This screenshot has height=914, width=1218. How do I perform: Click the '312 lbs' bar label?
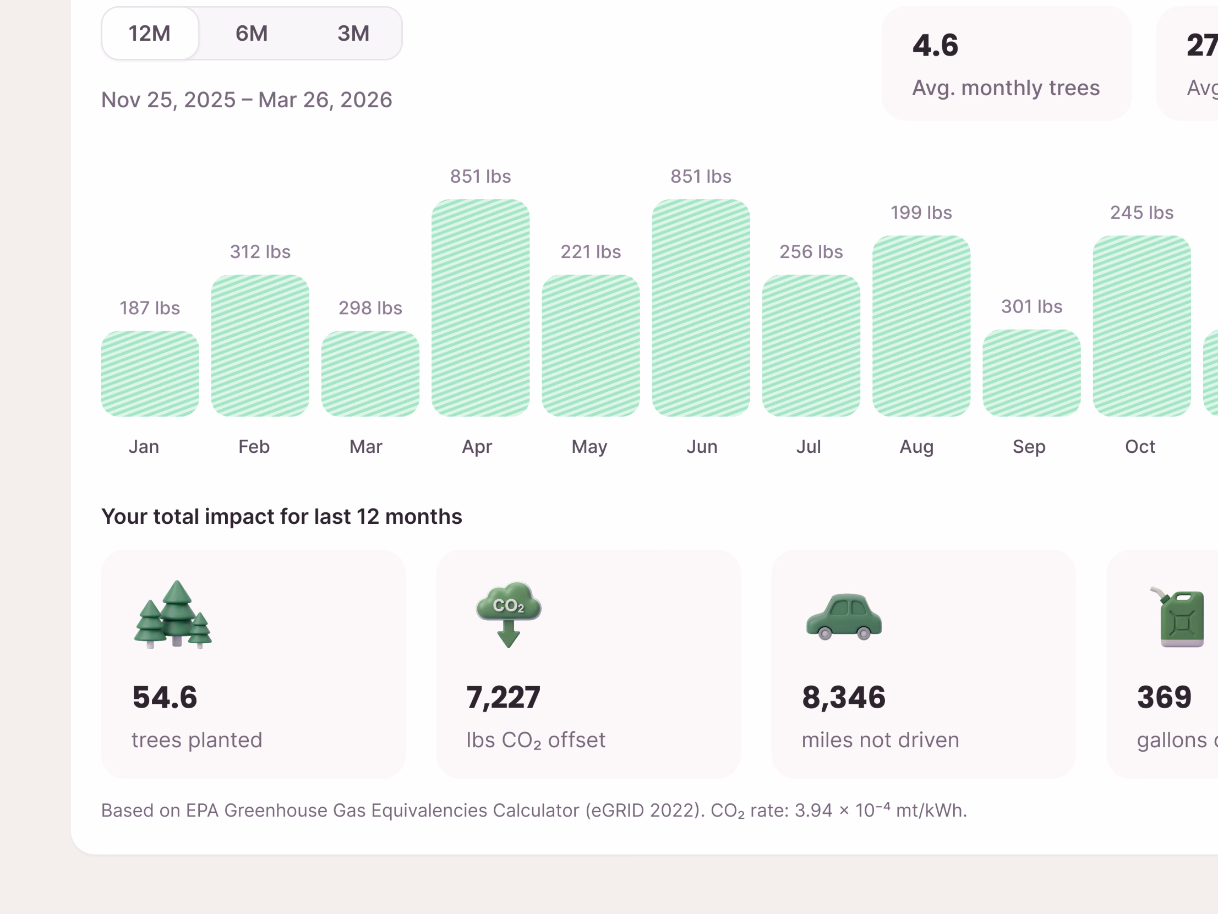pyautogui.click(x=260, y=251)
